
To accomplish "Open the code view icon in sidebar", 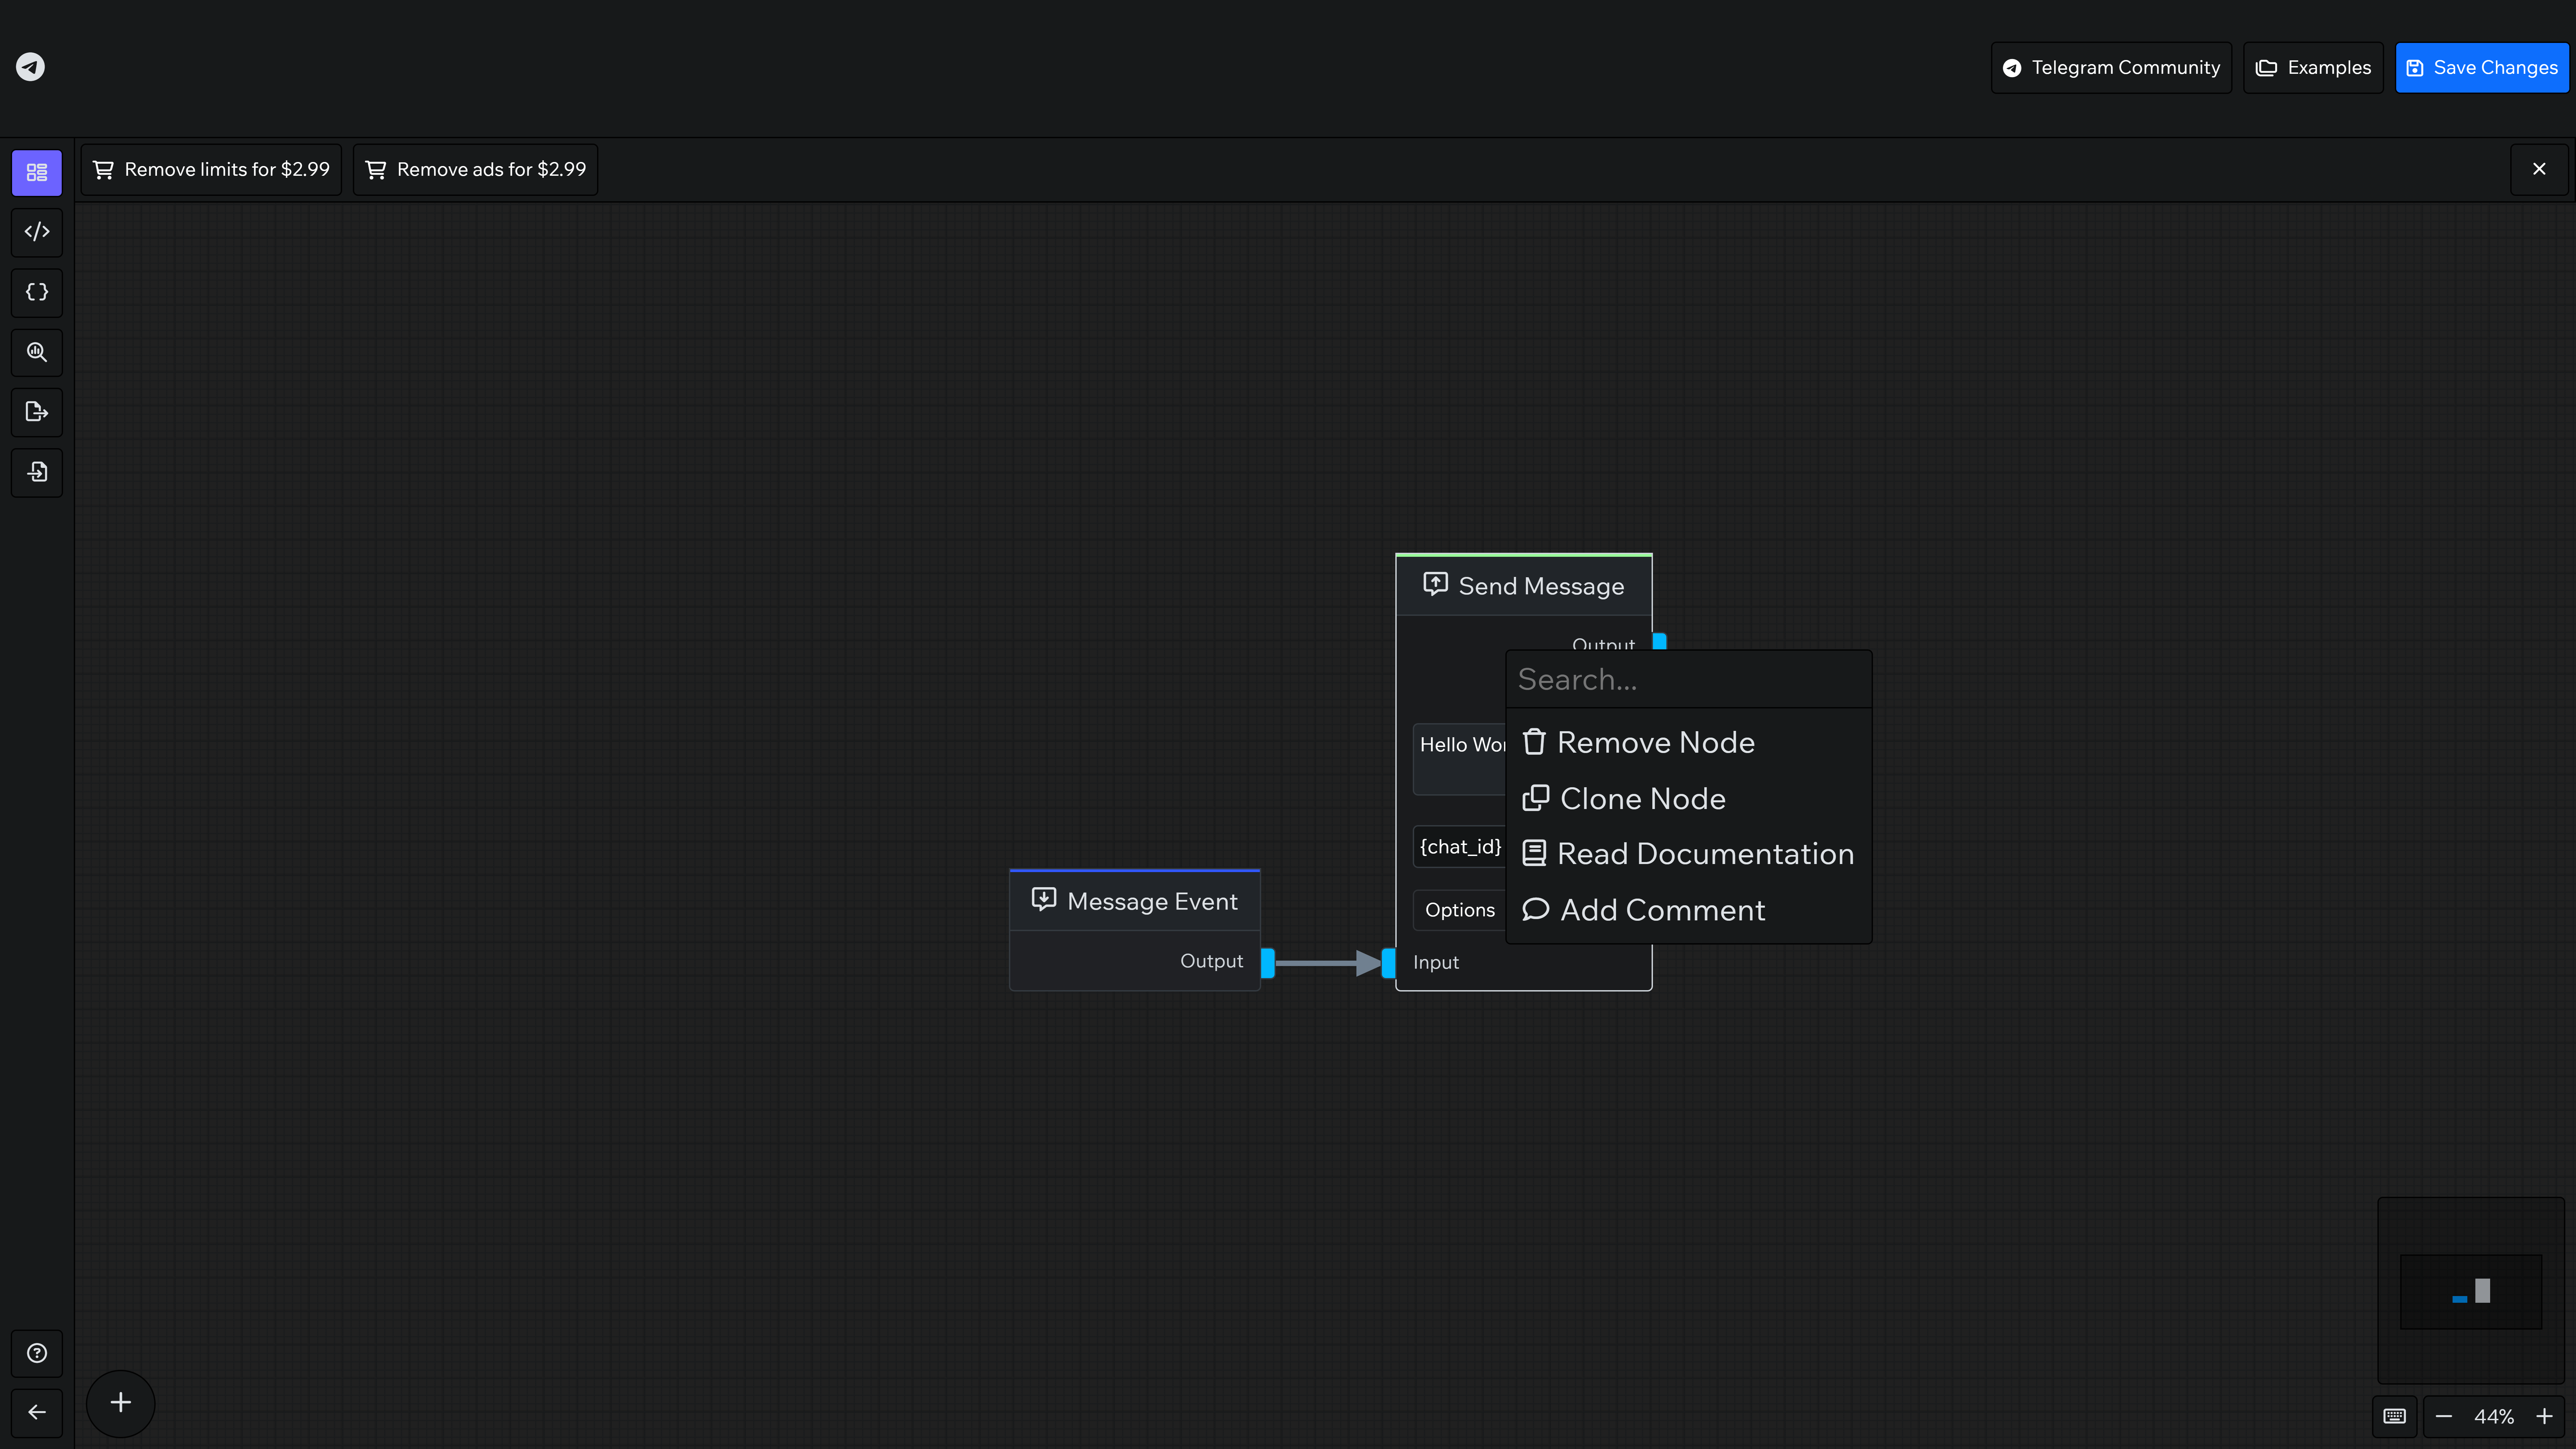I will click(x=37, y=232).
